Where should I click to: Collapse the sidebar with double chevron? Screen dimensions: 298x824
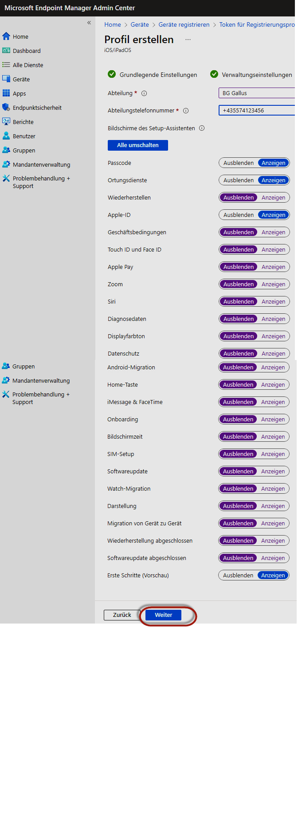pos(89,23)
